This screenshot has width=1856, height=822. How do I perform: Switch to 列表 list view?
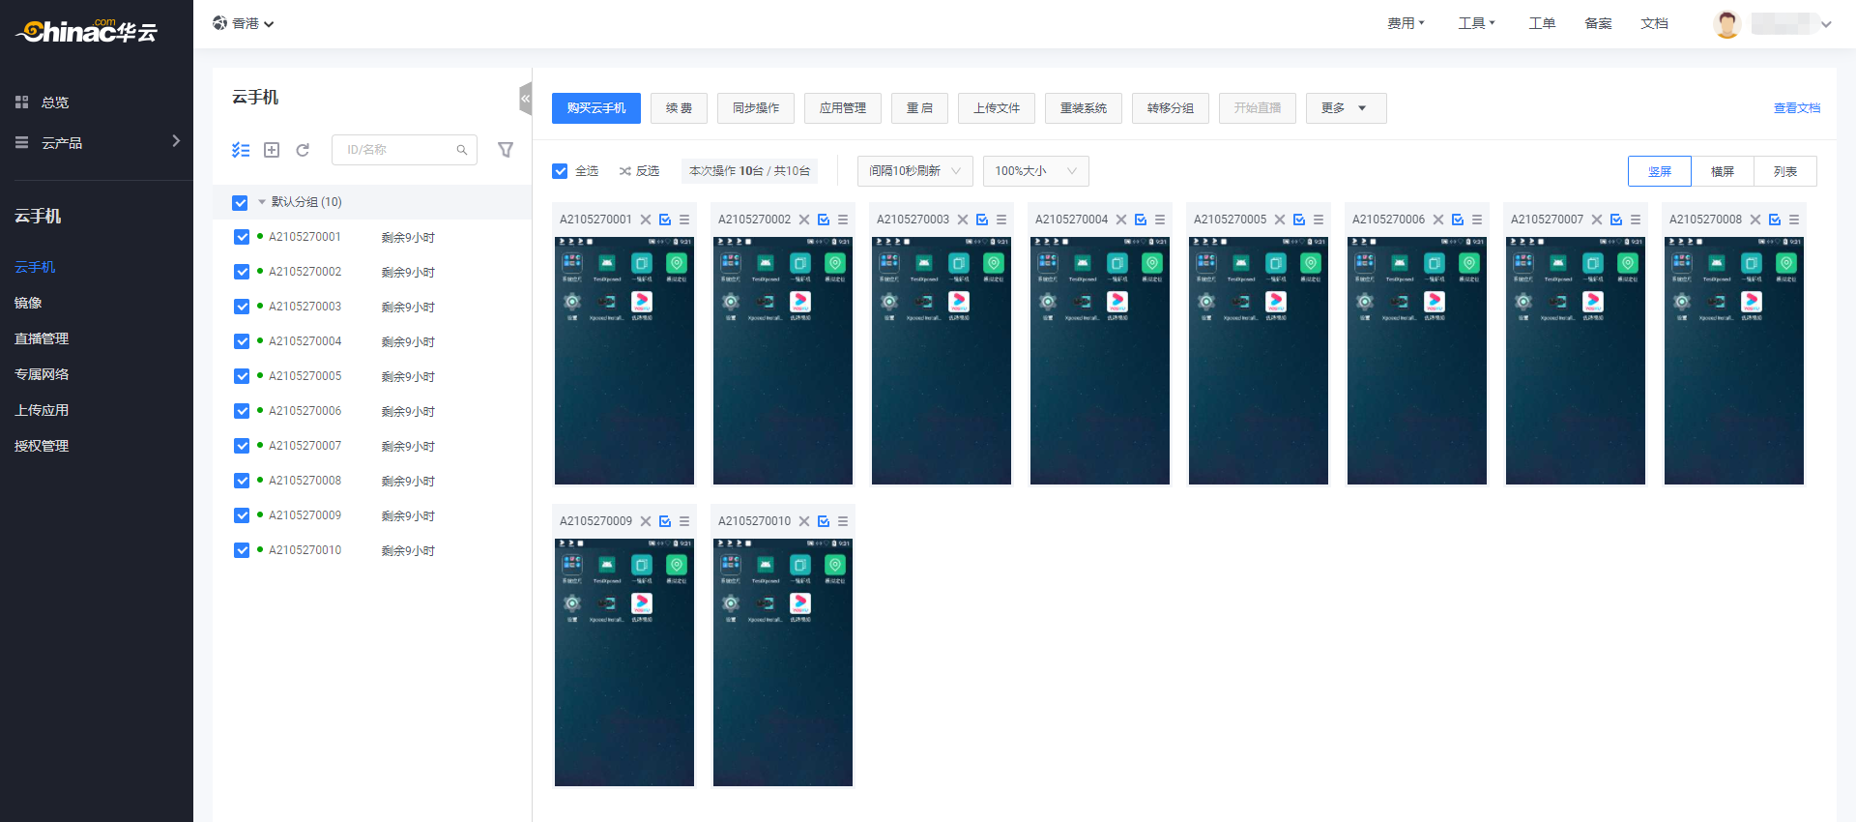1785,171
